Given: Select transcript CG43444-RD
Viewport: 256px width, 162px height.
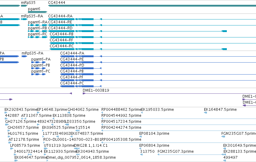Looking at the screenshot, I should (x=60, y=28).
